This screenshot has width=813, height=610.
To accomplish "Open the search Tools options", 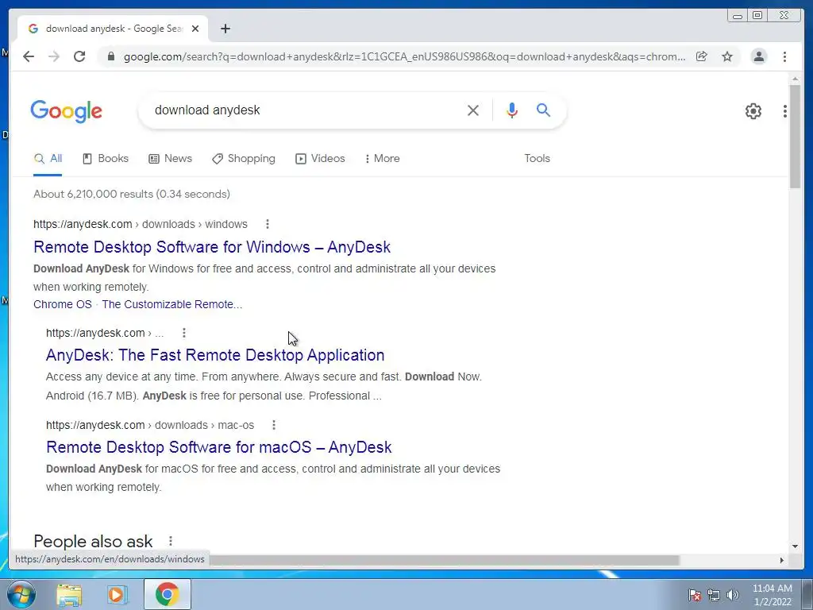I will (537, 159).
